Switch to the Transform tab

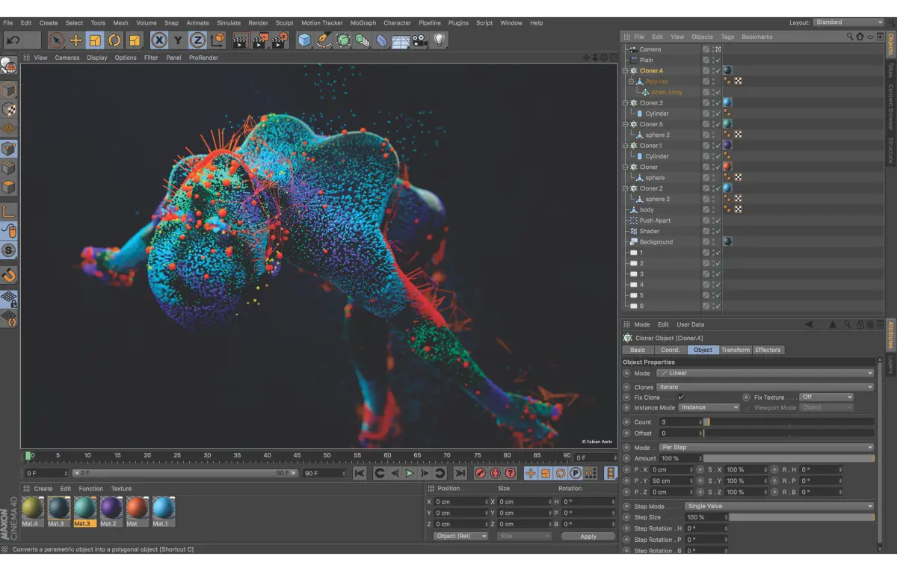click(736, 350)
